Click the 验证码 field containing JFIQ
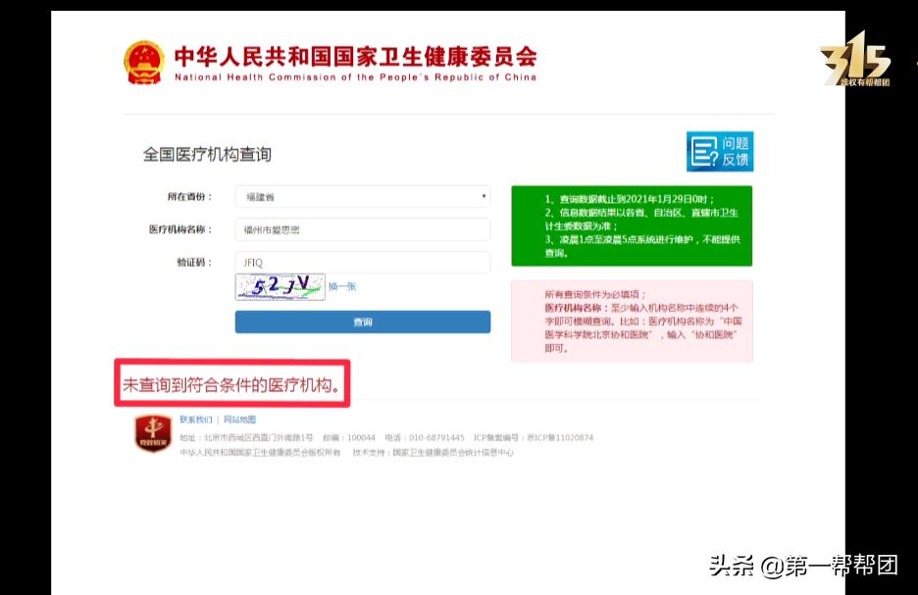This screenshot has width=918, height=595. pyautogui.click(x=363, y=262)
